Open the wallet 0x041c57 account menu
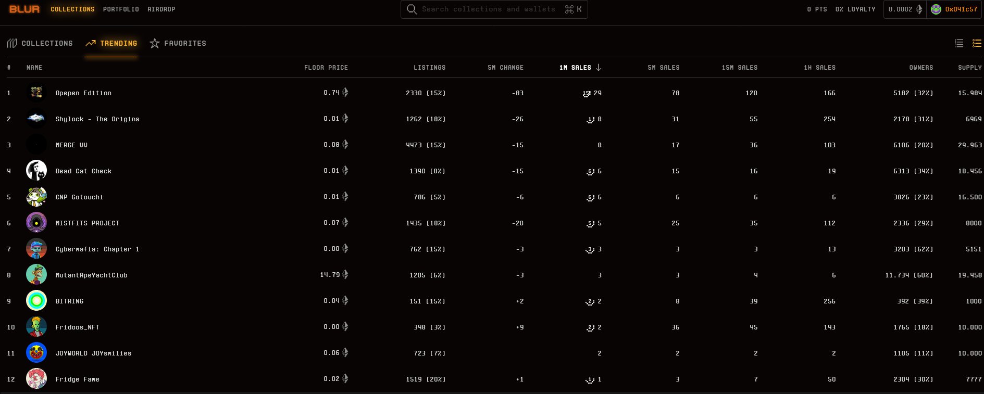This screenshot has height=394, width=984. click(954, 9)
